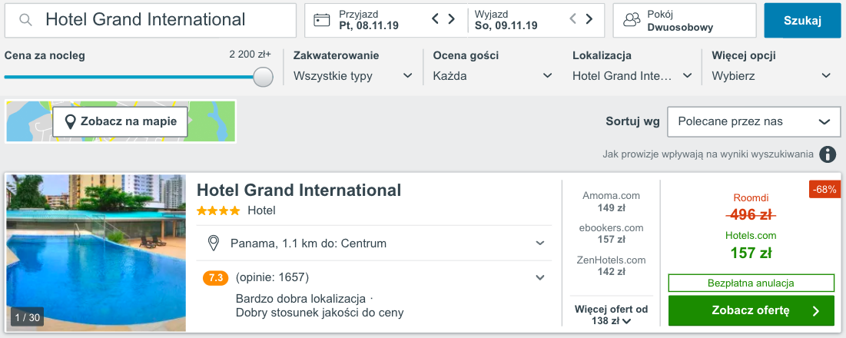Click the price per night slider handle
The image size is (846, 338).
pos(263,77)
